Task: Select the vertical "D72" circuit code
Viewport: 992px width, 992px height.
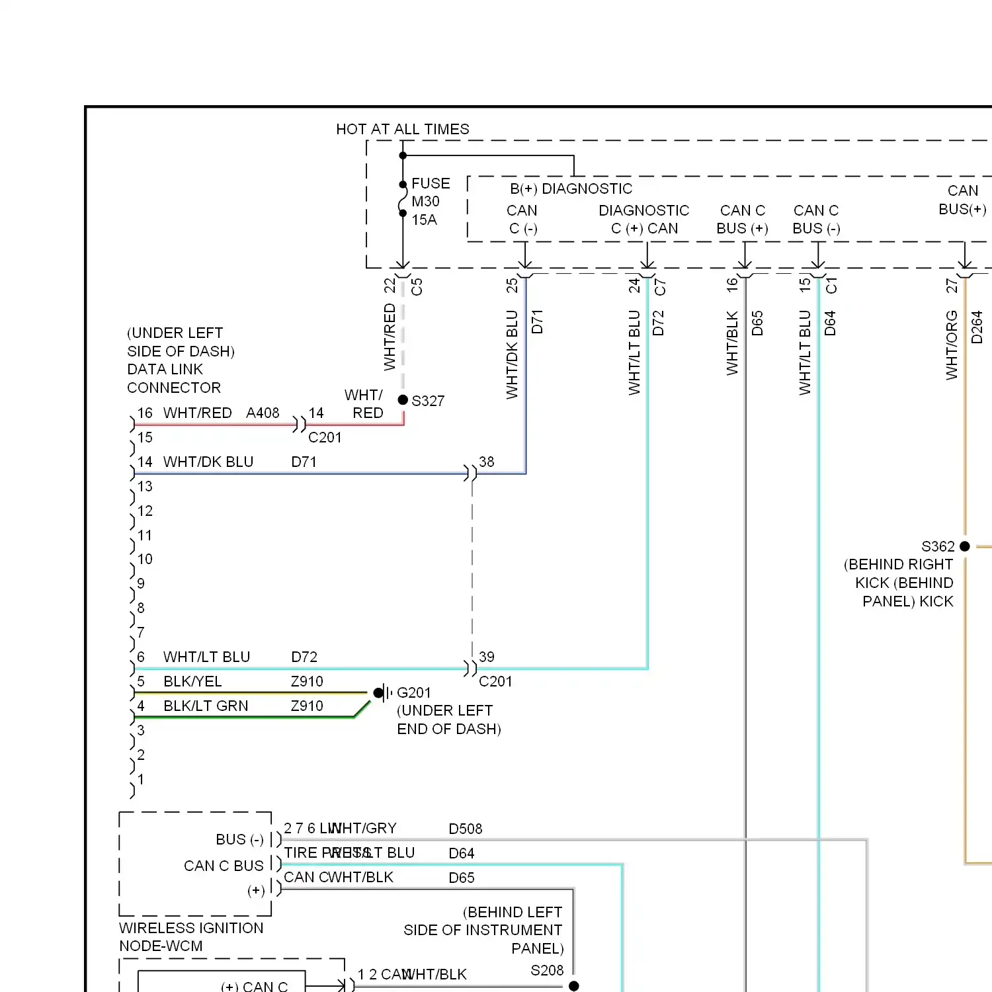Action: click(658, 323)
